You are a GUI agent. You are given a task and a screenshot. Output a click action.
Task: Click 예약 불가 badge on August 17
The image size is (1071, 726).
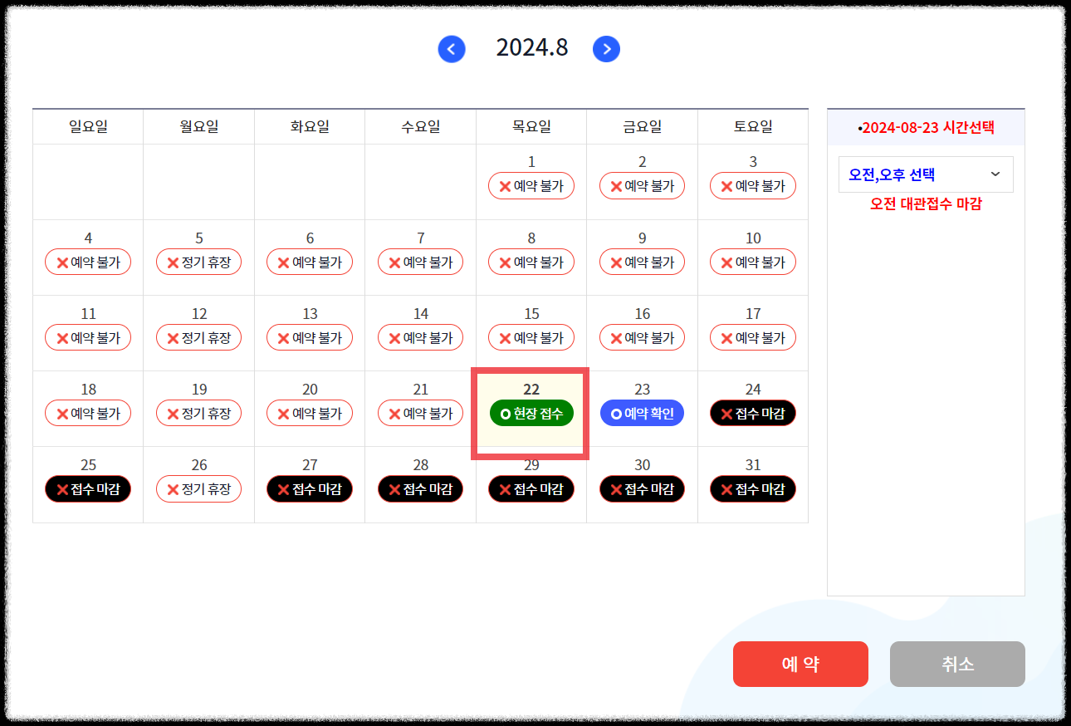point(753,337)
